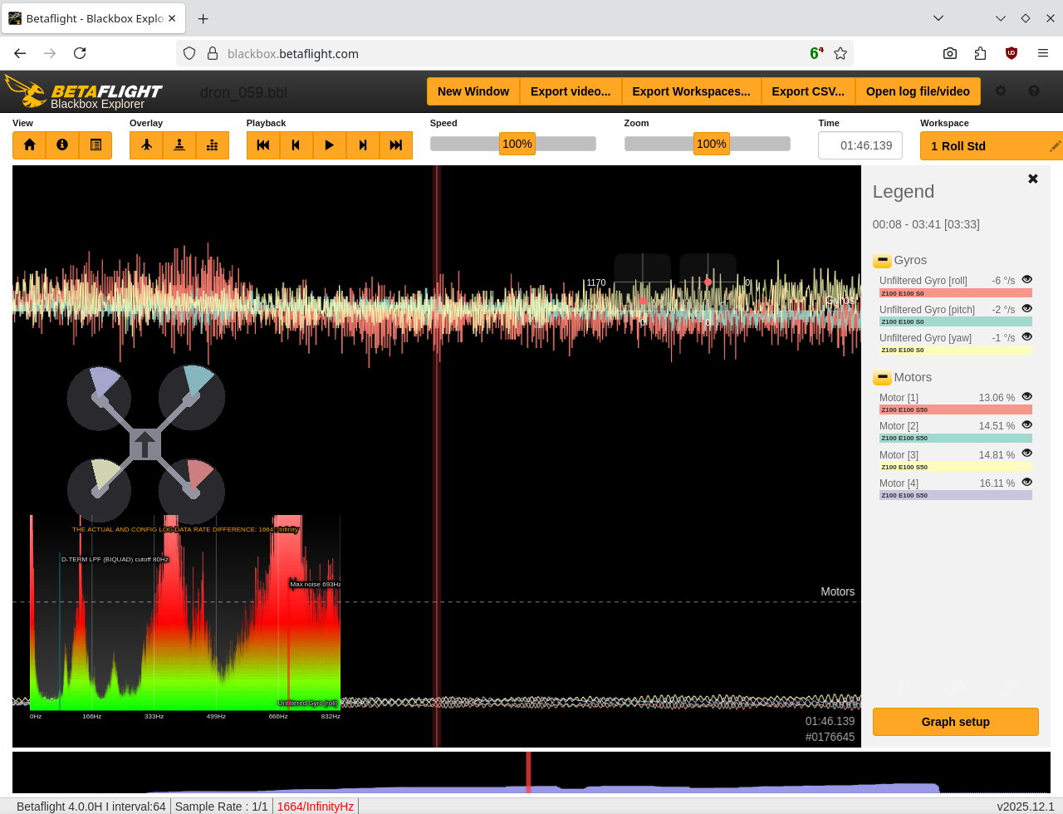Image resolution: width=1063 pixels, height=814 pixels.
Task: Click Export Workspaces... button
Action: tap(691, 91)
